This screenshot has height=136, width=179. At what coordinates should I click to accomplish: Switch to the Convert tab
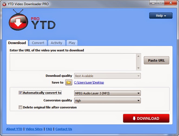point(38,43)
